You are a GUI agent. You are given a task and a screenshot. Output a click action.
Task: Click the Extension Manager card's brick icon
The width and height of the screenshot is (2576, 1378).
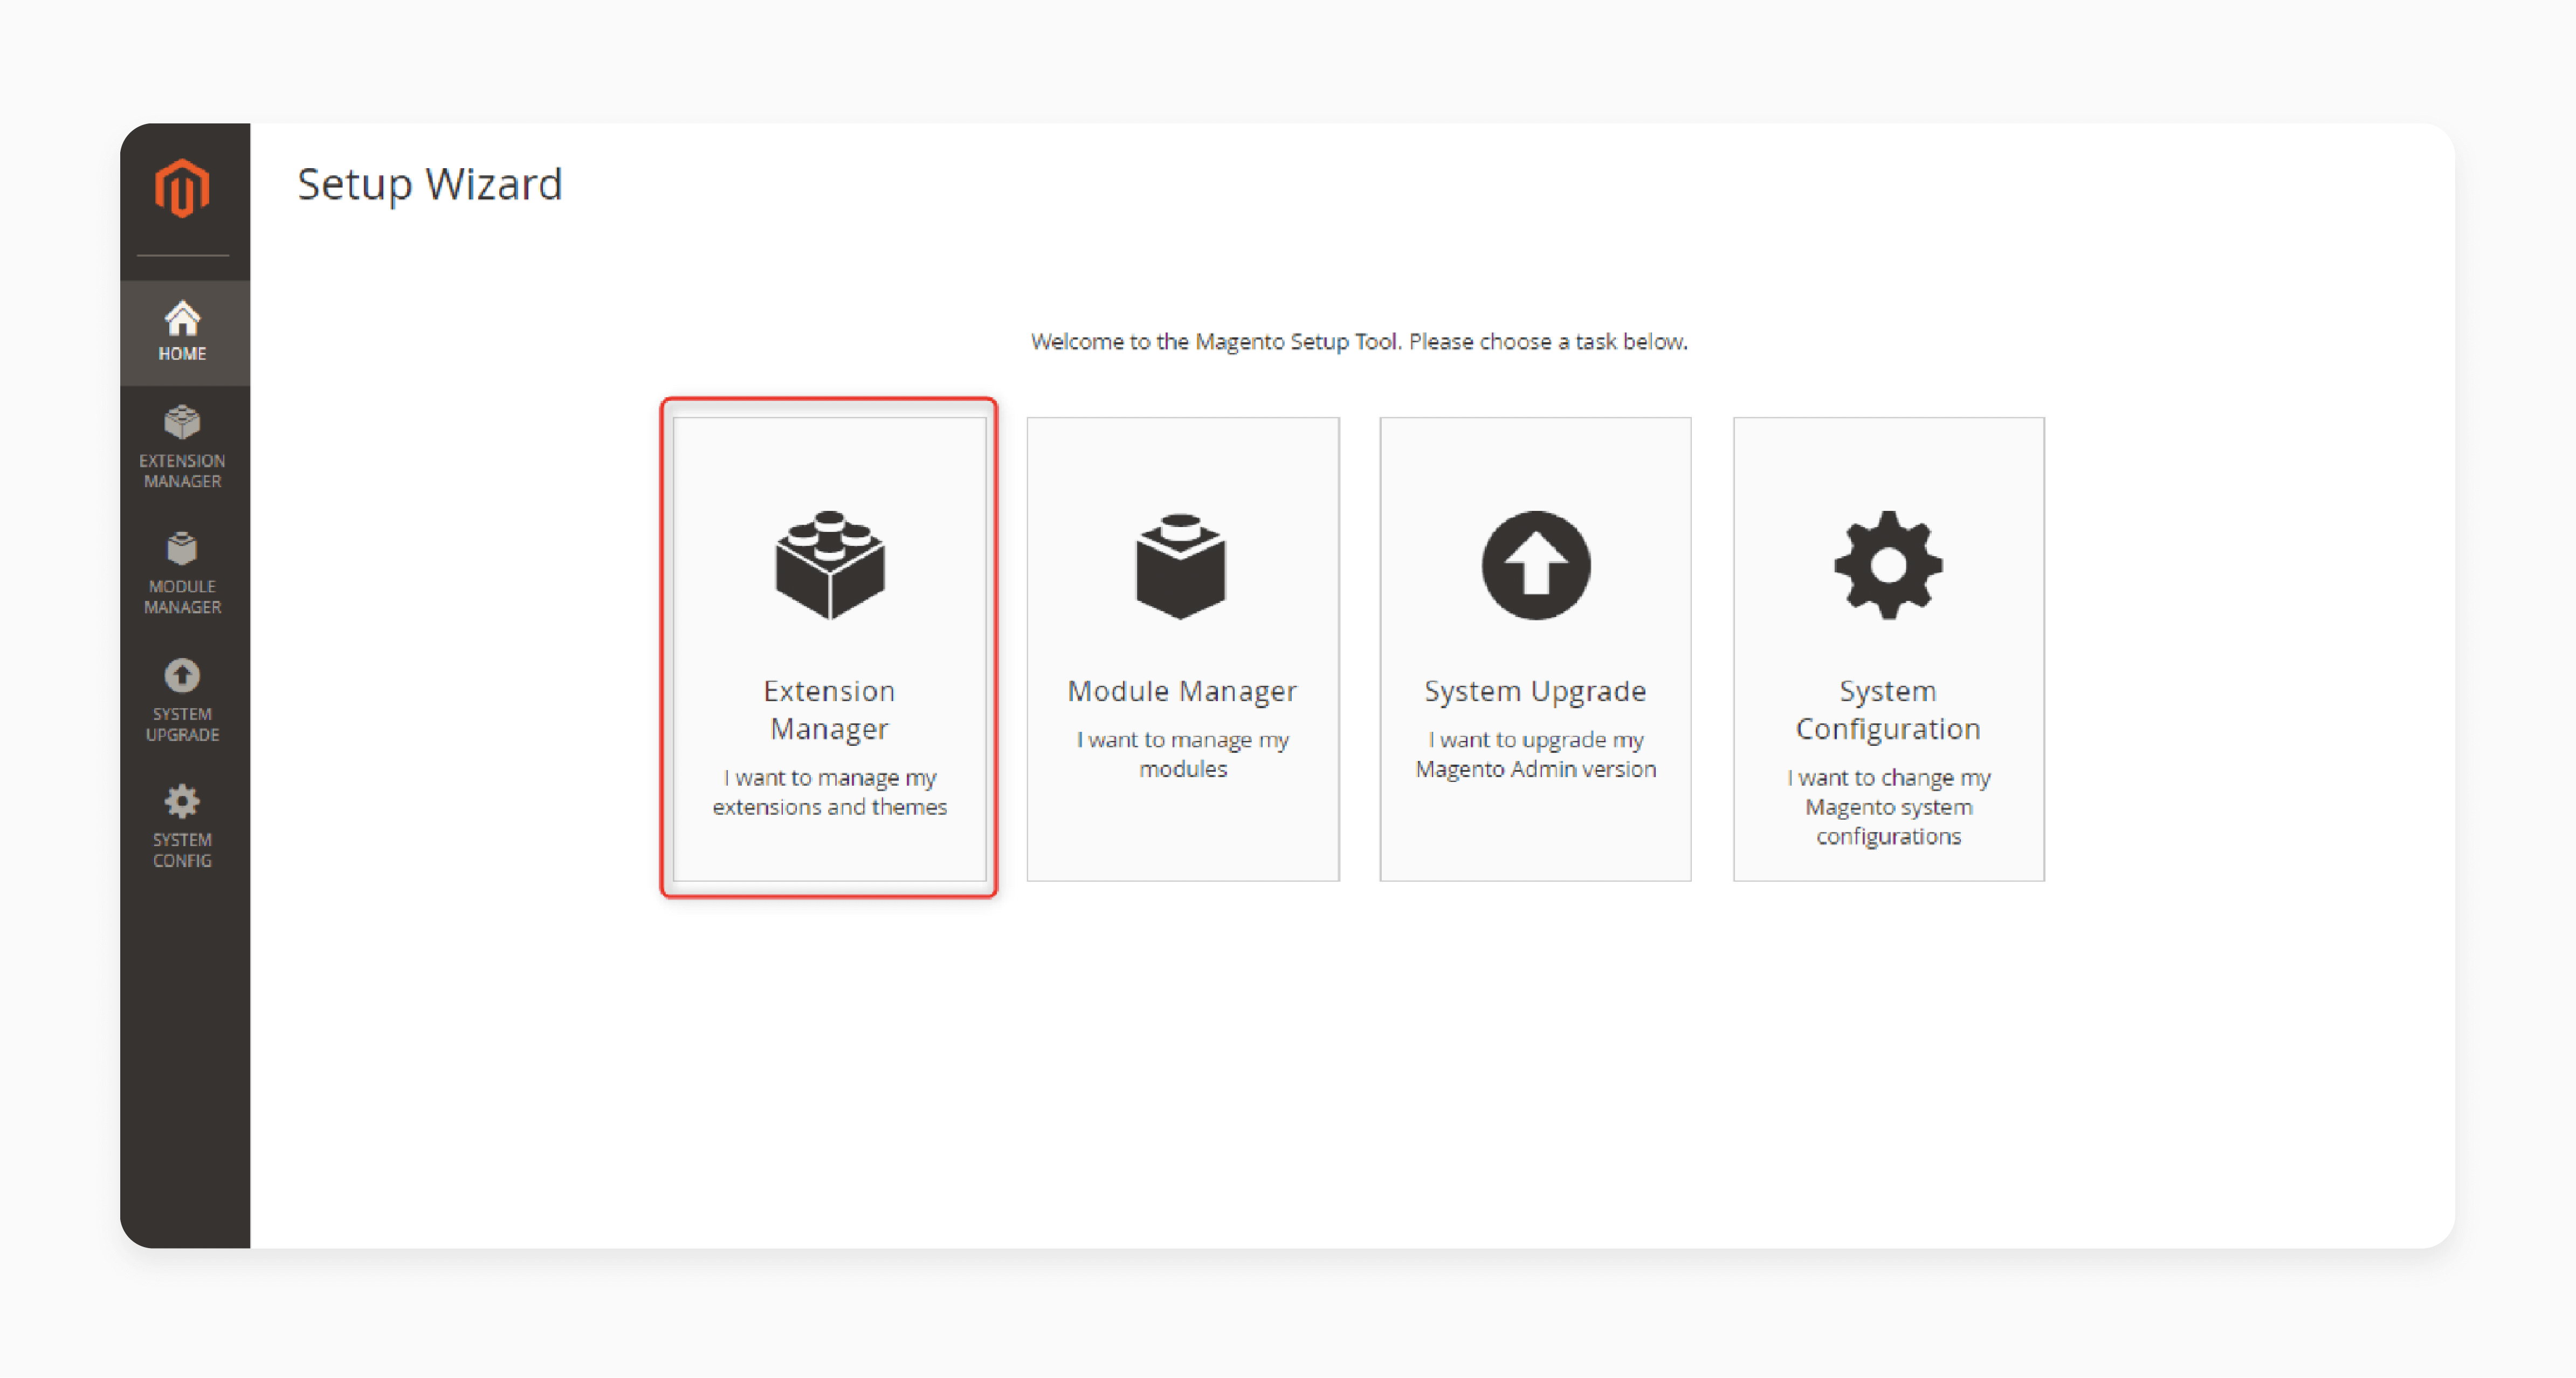point(830,565)
